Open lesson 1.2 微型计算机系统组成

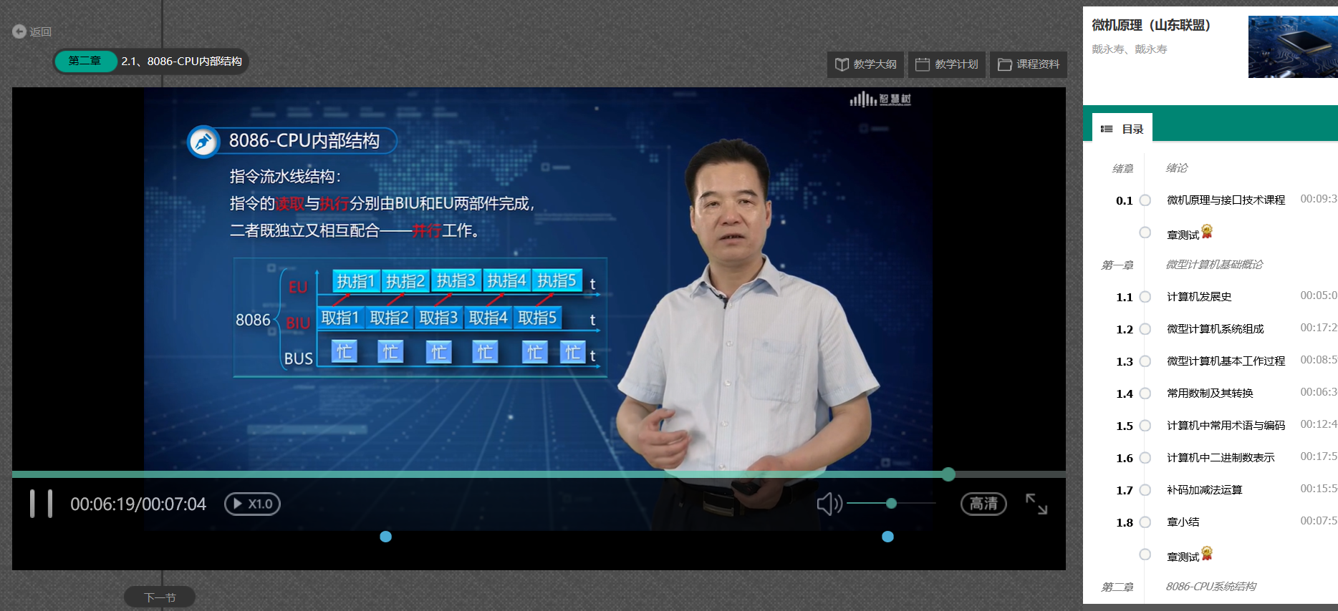click(1215, 329)
